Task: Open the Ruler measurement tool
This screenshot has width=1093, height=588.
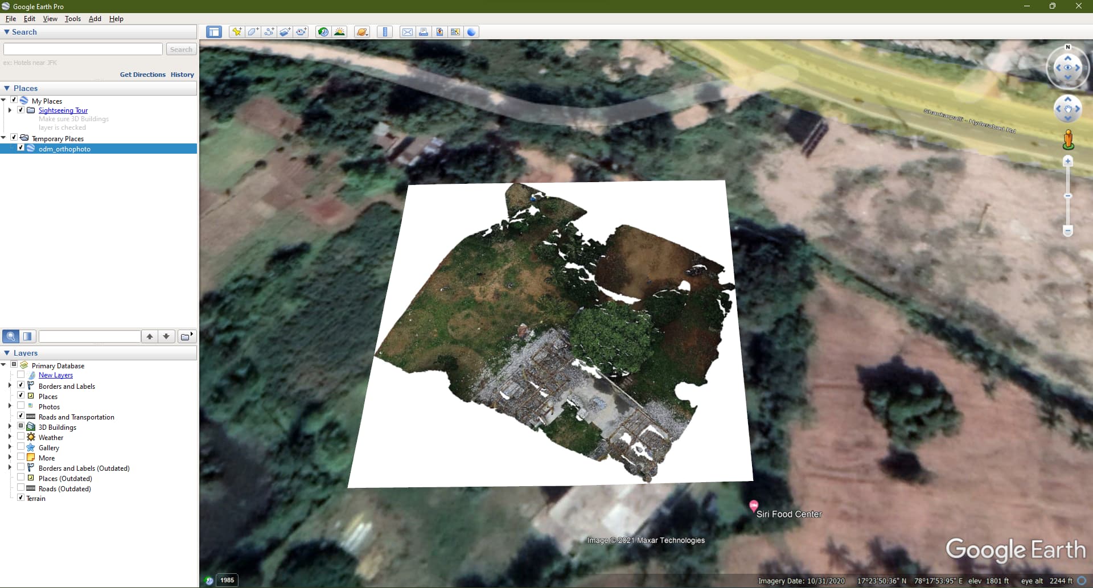Action: coord(385,32)
